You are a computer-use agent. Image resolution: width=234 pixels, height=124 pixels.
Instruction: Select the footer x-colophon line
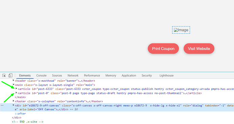(59, 101)
